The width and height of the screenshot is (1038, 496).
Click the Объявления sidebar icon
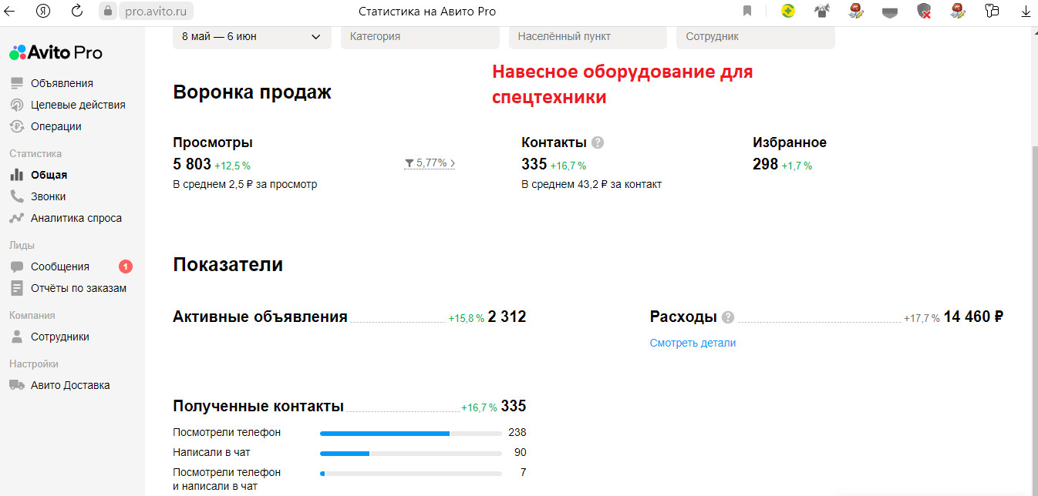pos(16,83)
